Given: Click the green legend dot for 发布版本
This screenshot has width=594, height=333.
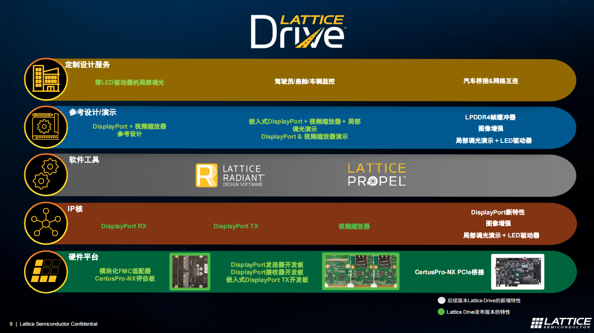Looking at the screenshot, I should pos(442,312).
